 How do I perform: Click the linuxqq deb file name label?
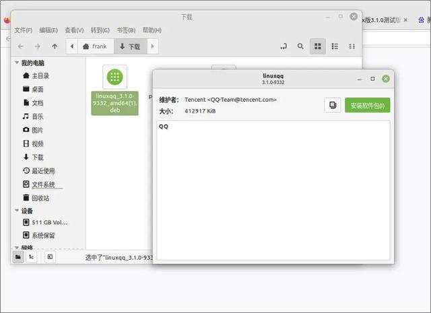[x=115, y=103]
